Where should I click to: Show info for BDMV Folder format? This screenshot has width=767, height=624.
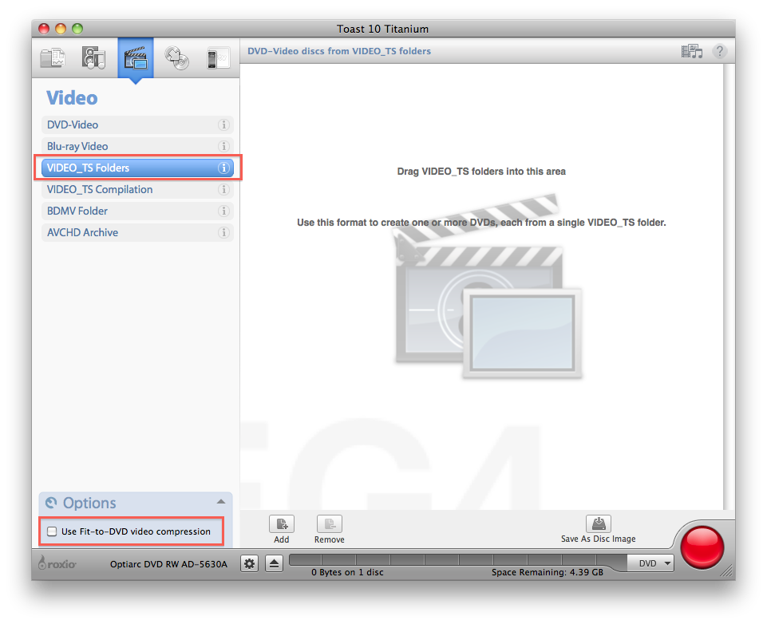coord(223,211)
